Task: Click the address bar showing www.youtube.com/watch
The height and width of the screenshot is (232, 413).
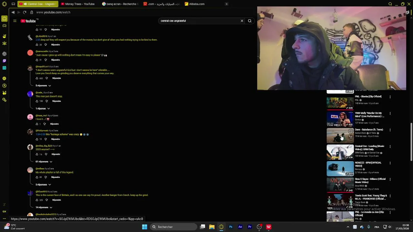Action: click(x=53, y=12)
